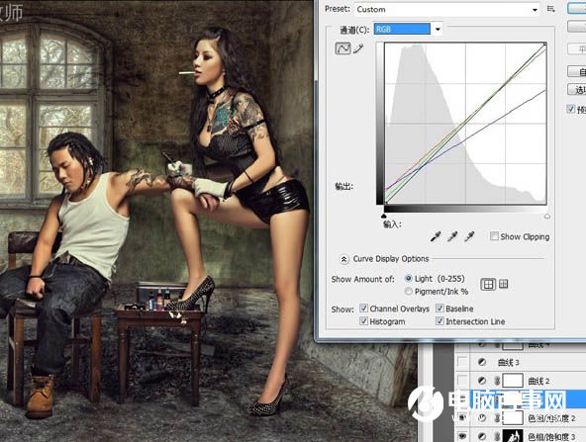Screen dimensions: 586x442
Task: Toggle the Intersection Line checkbox
Action: coord(439,321)
